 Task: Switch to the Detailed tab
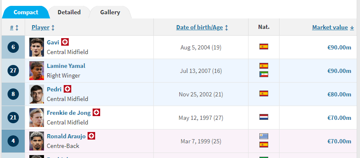tap(69, 12)
